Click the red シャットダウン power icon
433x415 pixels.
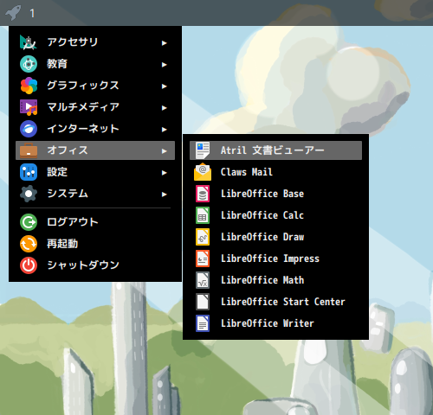click(29, 265)
